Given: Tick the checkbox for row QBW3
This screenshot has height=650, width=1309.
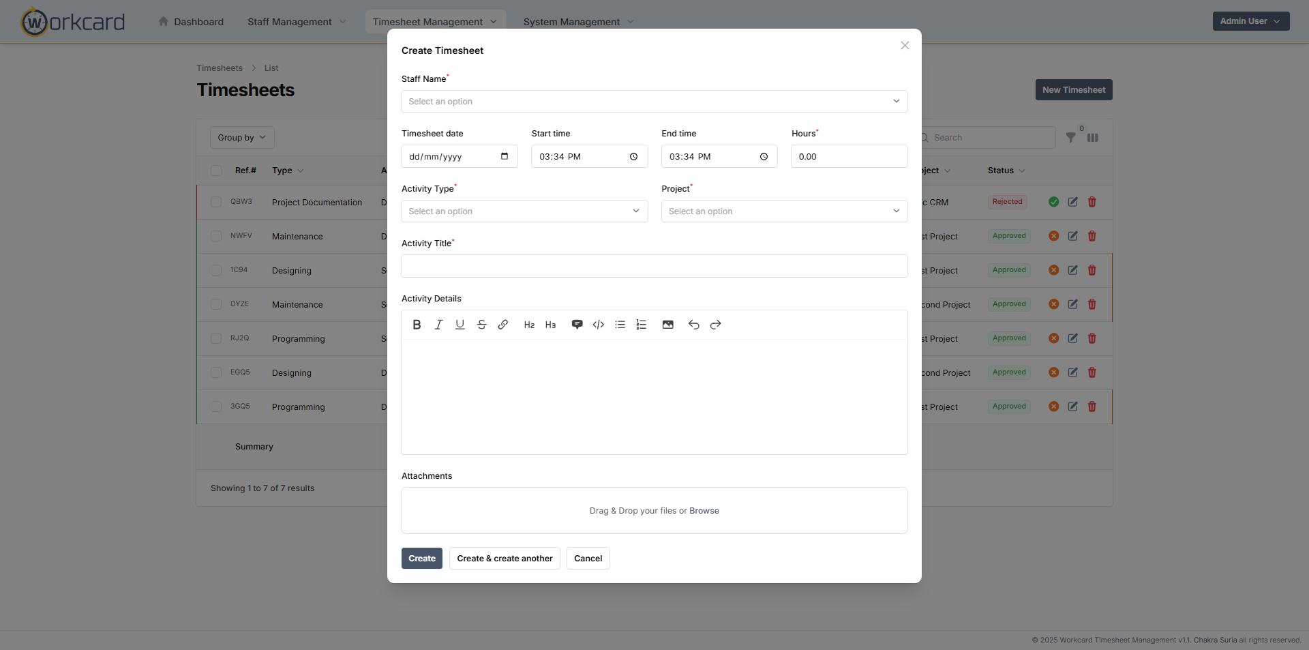Looking at the screenshot, I should [x=216, y=202].
